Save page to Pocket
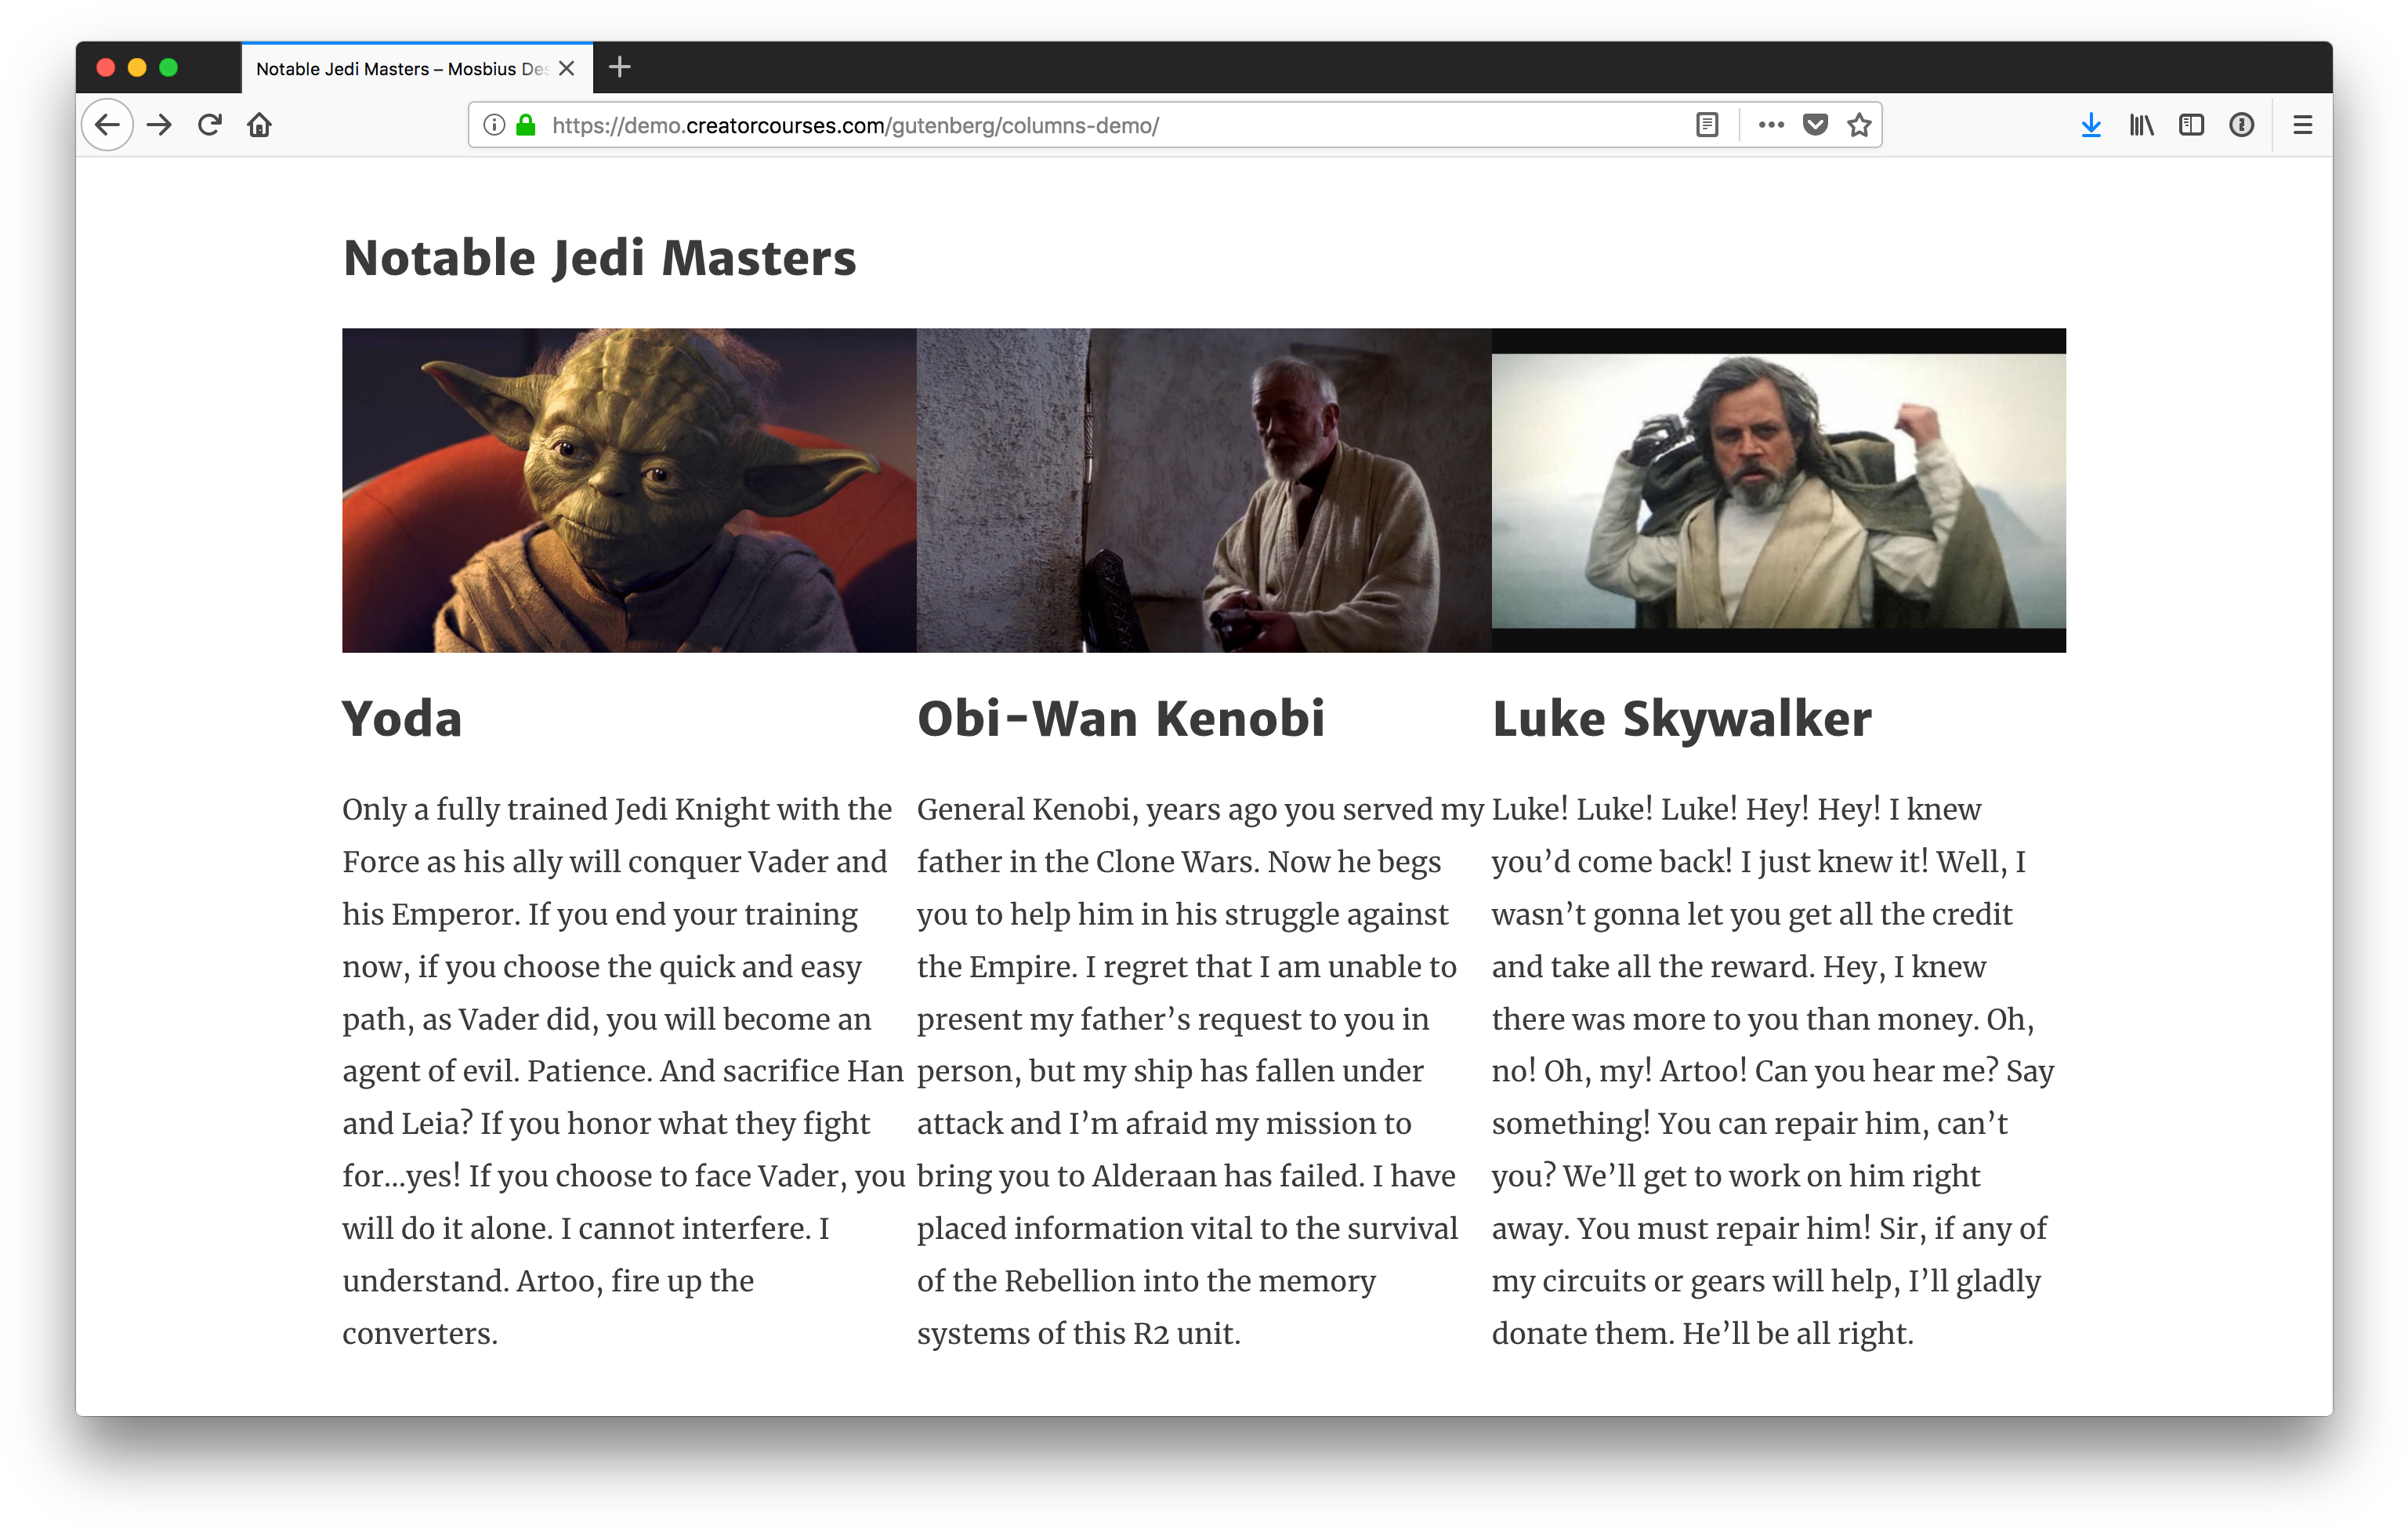The height and width of the screenshot is (1532, 2408). tap(1815, 125)
